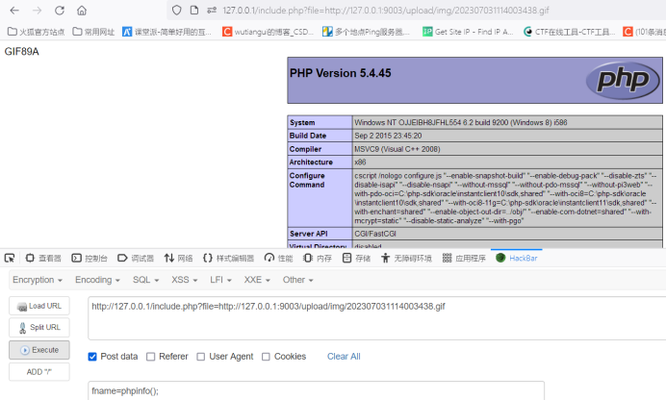Viewport: 666px width, 400px height.
Task: Click the Architecture value x86
Action: [x=360, y=162]
